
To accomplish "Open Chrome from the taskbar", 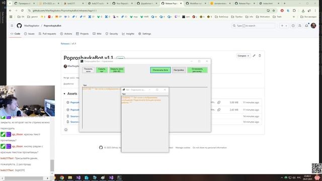I will click(62, 177).
